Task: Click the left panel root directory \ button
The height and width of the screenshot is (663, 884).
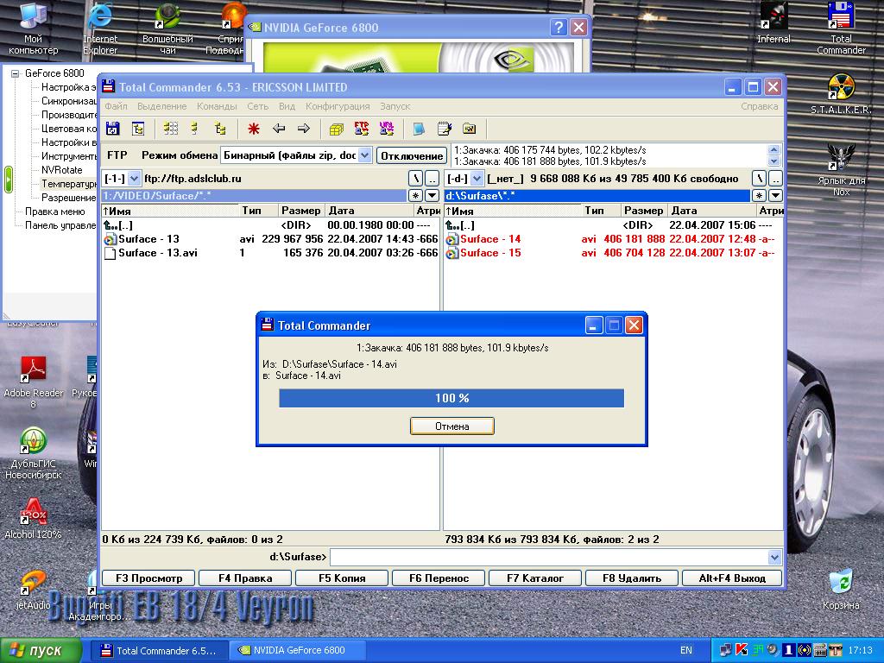Action: (415, 179)
